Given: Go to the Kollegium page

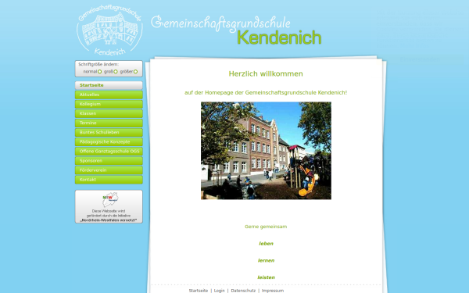Looking at the screenshot, I should pyautogui.click(x=109, y=104).
